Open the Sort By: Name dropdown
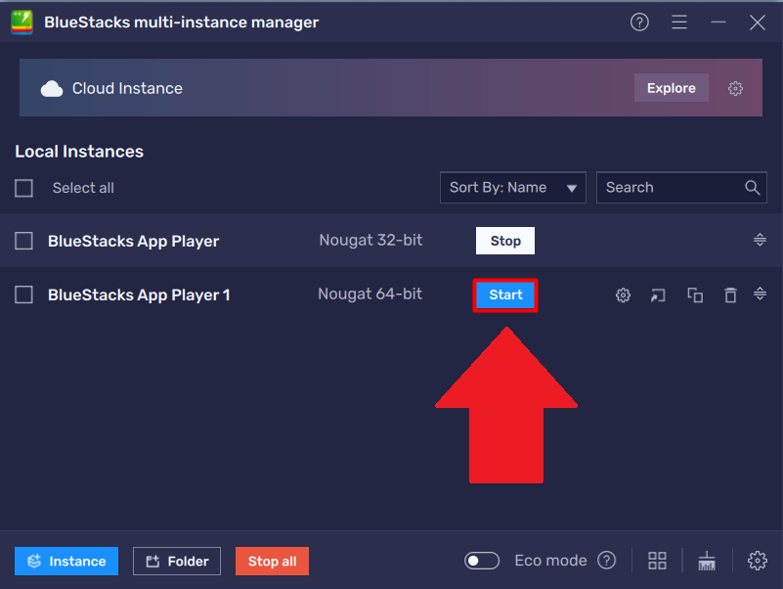Viewport: 783px width, 589px height. 513,188
